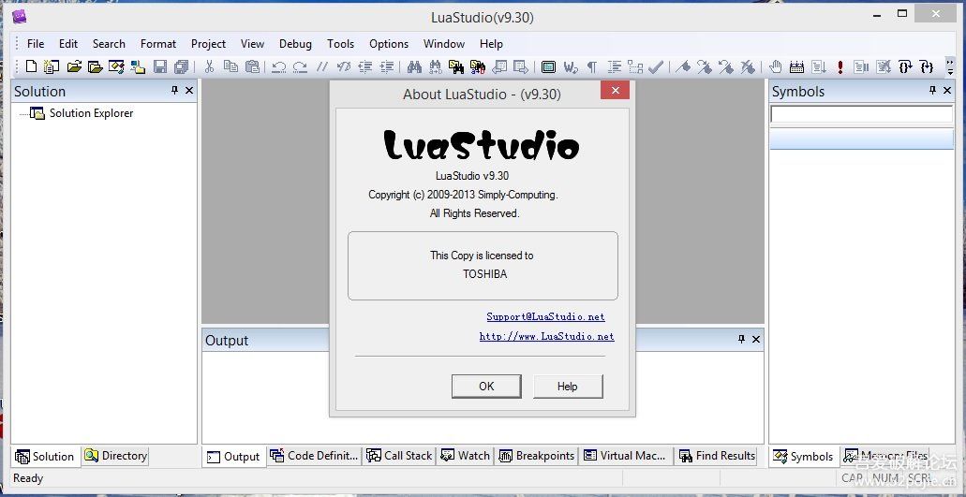Click the Symbols search input field

click(861, 114)
